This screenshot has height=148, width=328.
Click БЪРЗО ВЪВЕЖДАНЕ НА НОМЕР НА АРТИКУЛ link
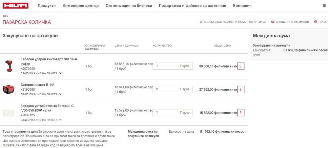click(x=235, y=22)
